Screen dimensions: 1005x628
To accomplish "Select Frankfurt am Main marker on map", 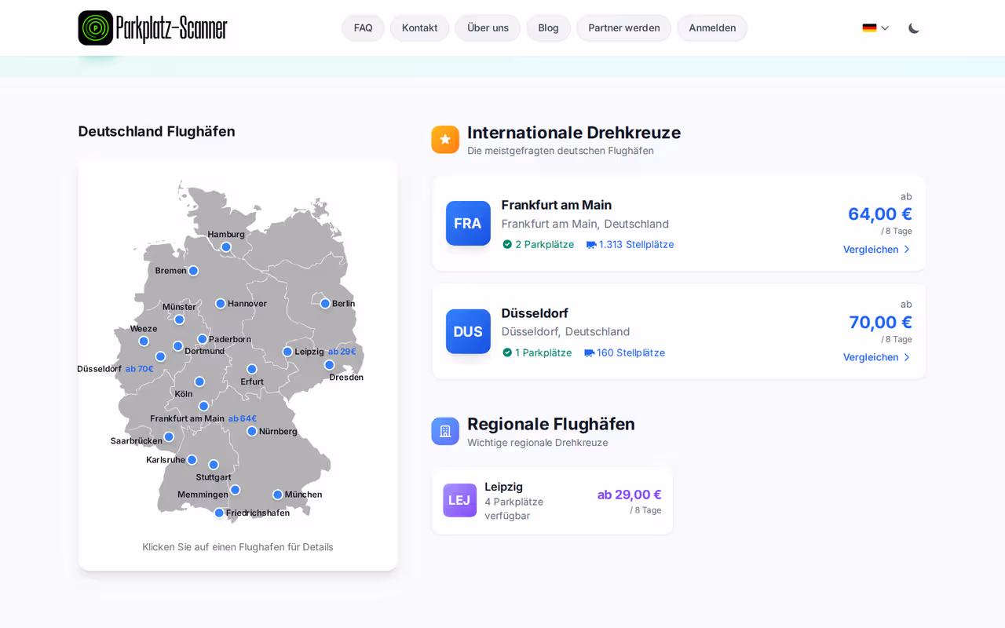I will click(x=204, y=406).
